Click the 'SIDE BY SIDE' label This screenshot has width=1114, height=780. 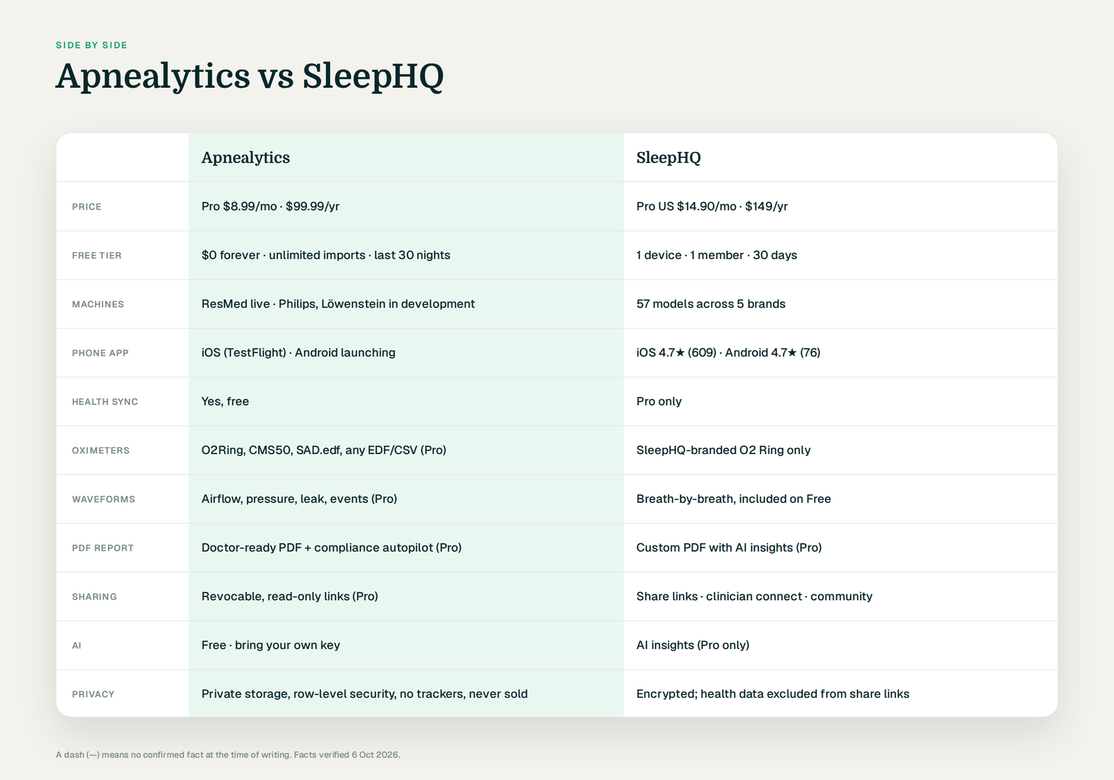pos(92,45)
